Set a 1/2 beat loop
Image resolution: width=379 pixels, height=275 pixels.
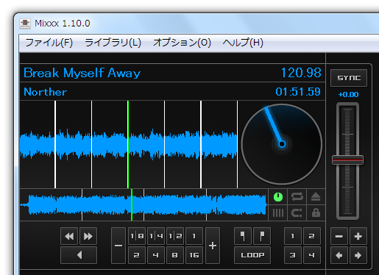click(175, 236)
